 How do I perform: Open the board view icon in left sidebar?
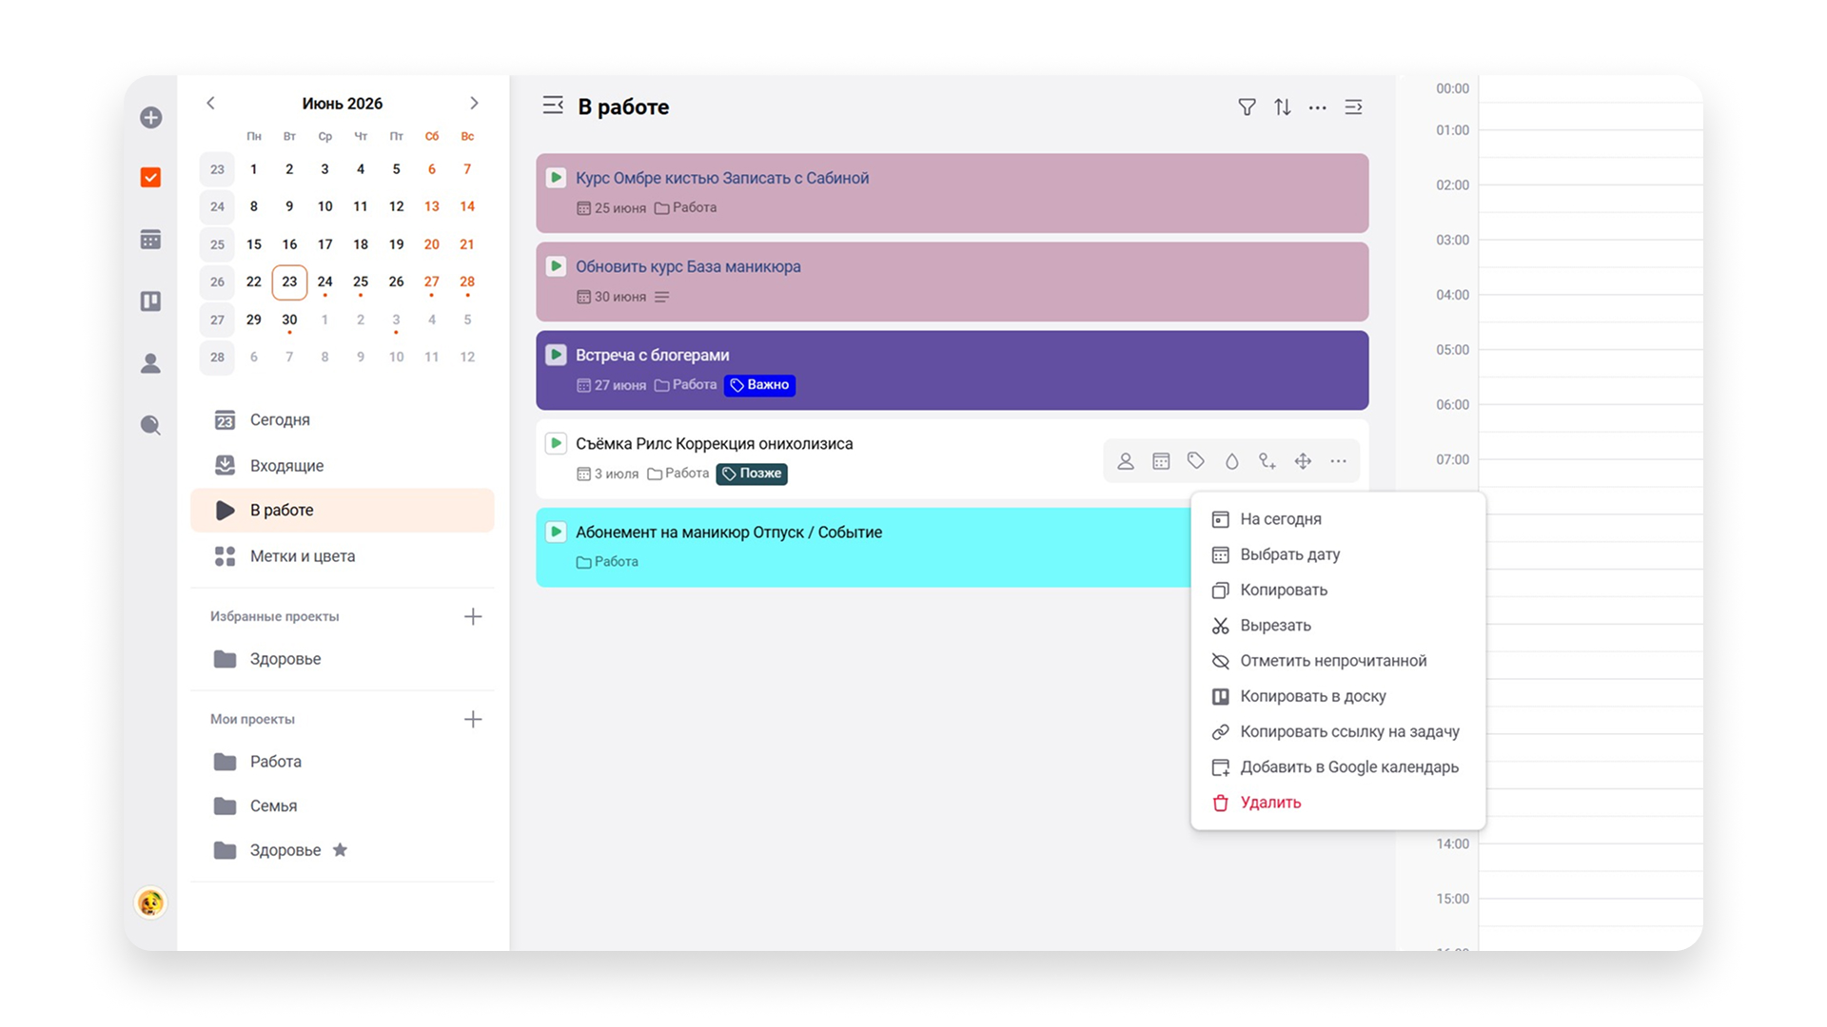pyautogui.click(x=150, y=301)
